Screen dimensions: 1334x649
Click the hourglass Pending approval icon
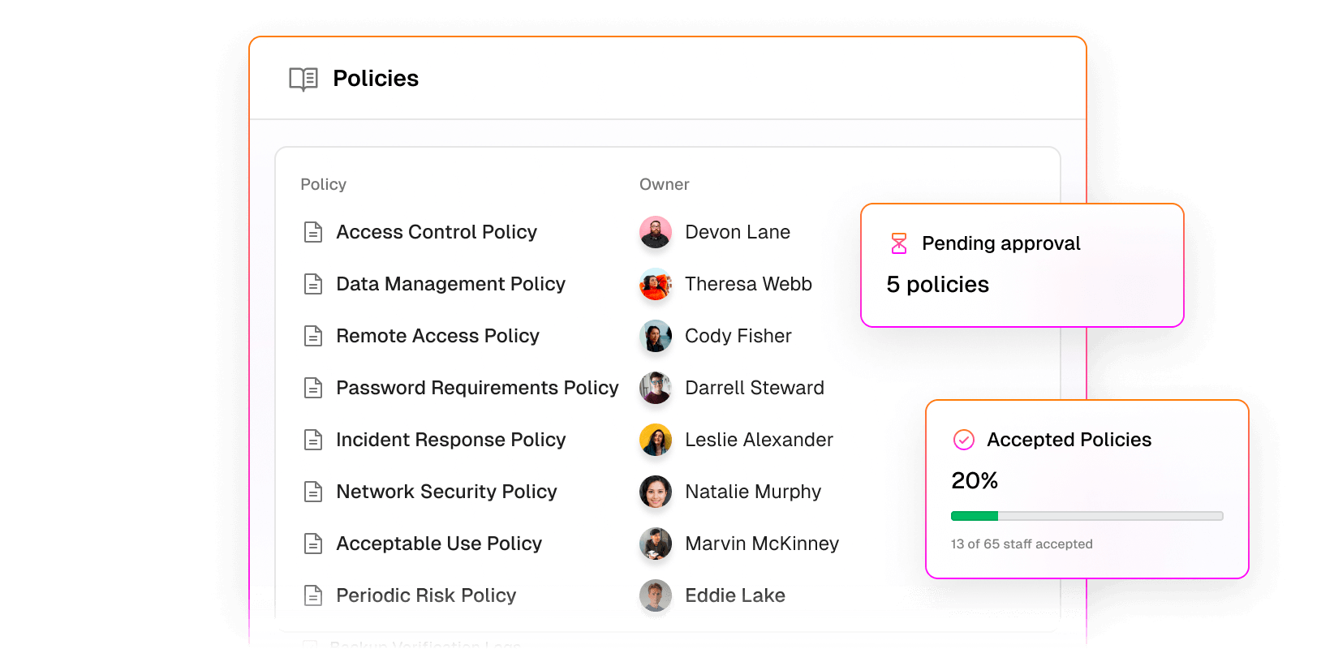point(899,243)
